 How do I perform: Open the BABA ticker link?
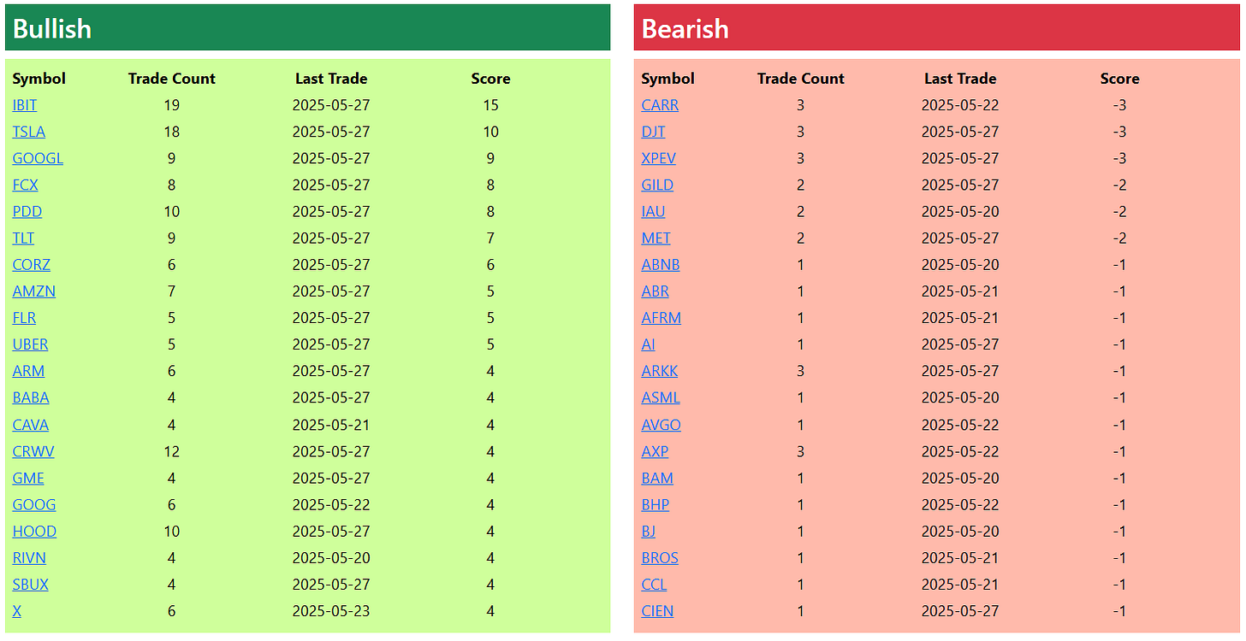pyautogui.click(x=31, y=397)
